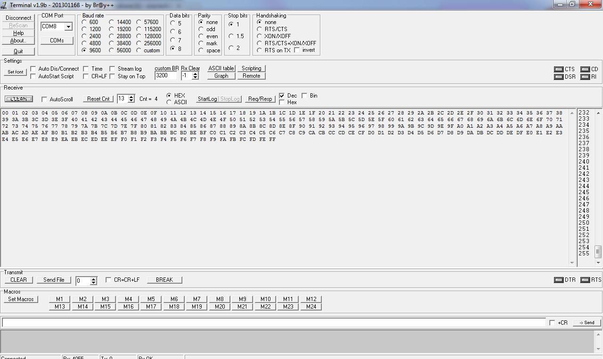Open Set font dialog
603x359 pixels.
tap(16, 72)
